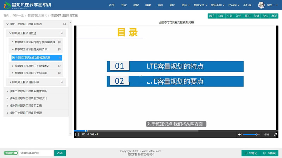This screenshot has height=158, width=282.
Task: Click the document icon of selected lesson
Action: tap(13, 57)
